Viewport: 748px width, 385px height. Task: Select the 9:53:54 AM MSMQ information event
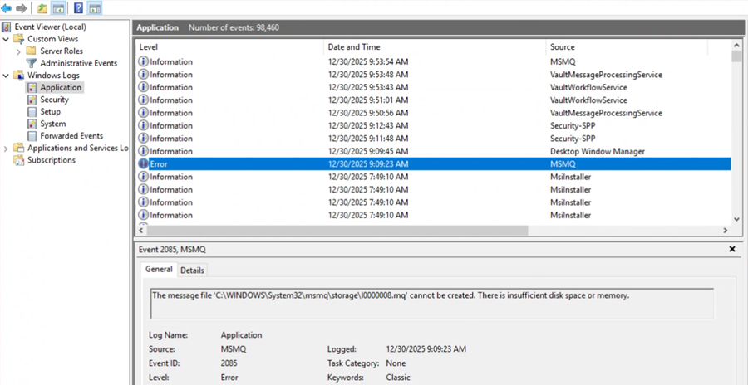(x=434, y=62)
